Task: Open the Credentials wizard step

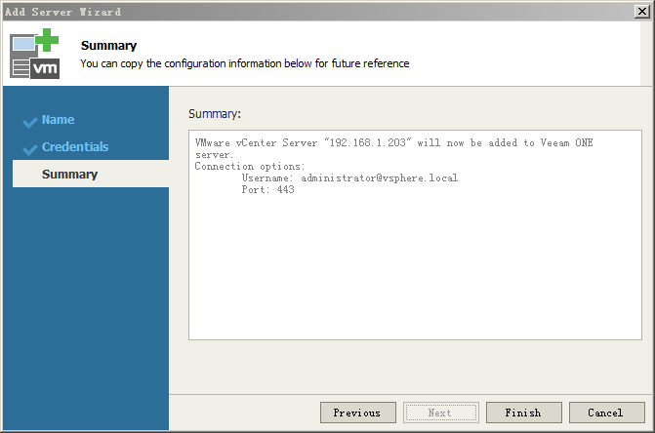Action: (x=75, y=147)
